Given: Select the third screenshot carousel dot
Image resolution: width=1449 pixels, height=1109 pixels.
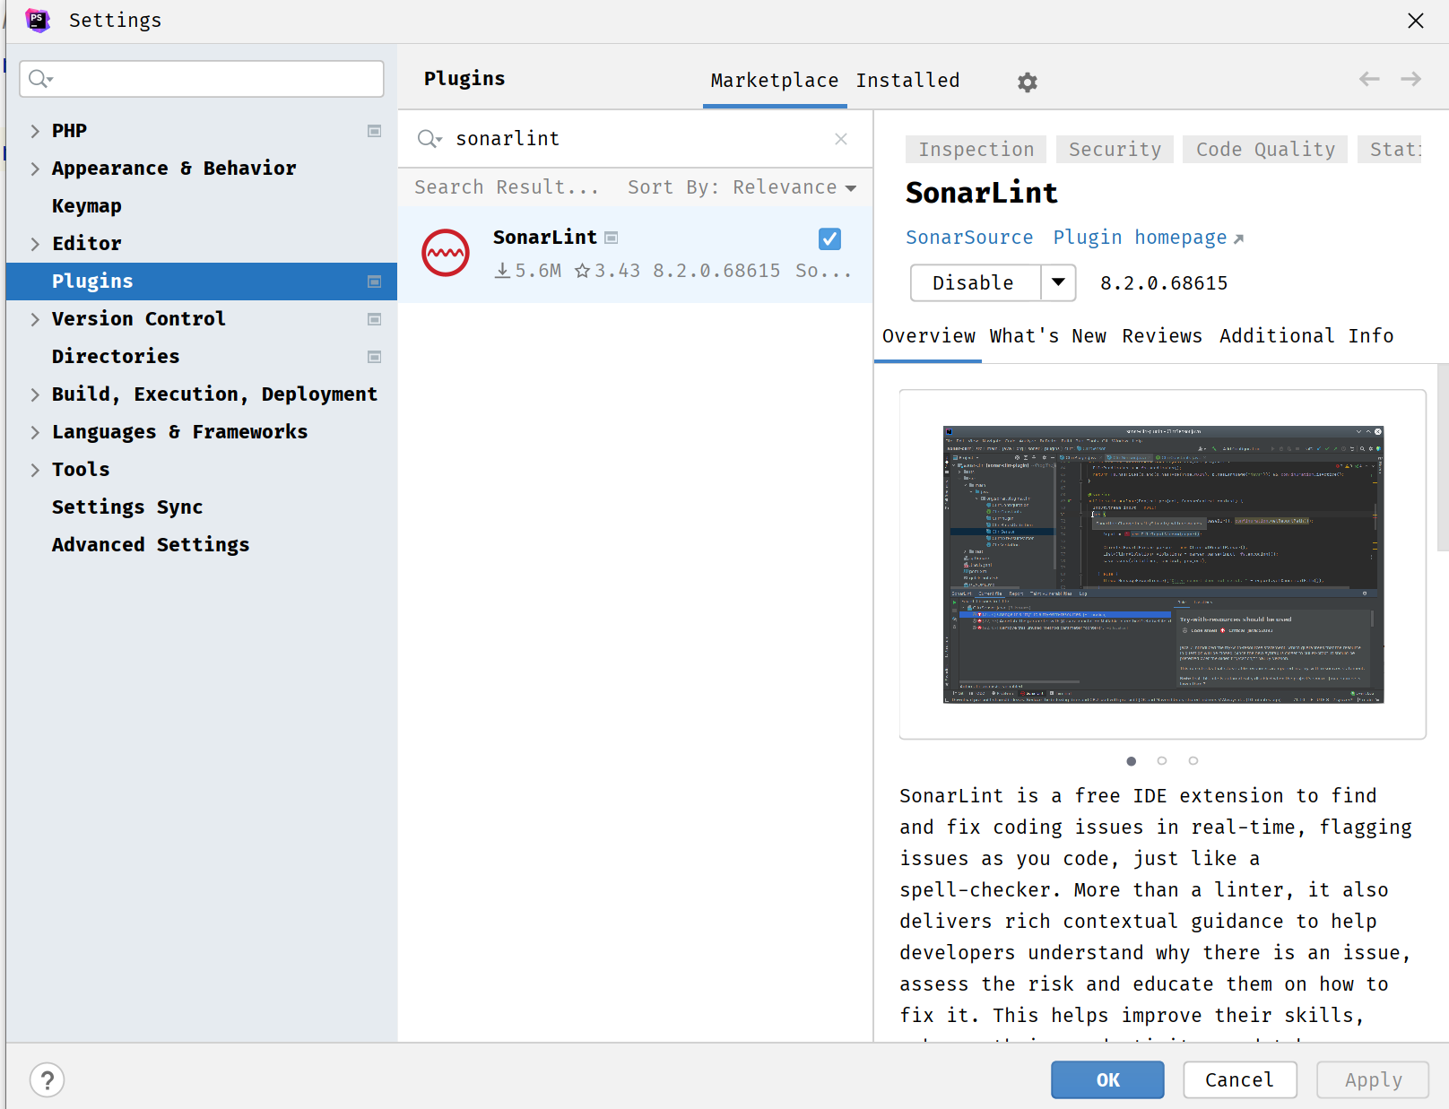Looking at the screenshot, I should coord(1193,761).
